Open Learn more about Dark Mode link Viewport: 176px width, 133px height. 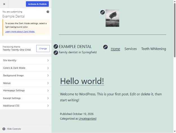coord(20,32)
